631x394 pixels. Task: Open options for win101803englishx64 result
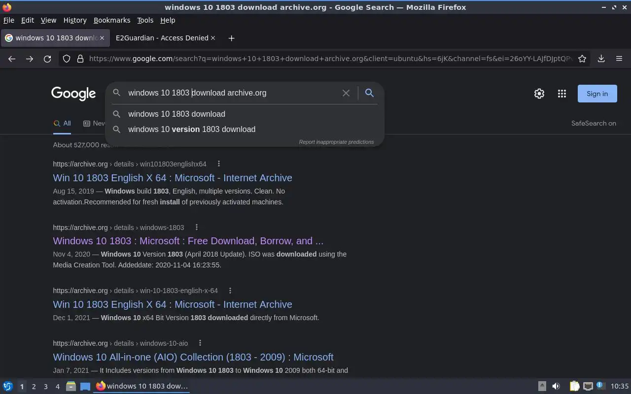click(219, 164)
